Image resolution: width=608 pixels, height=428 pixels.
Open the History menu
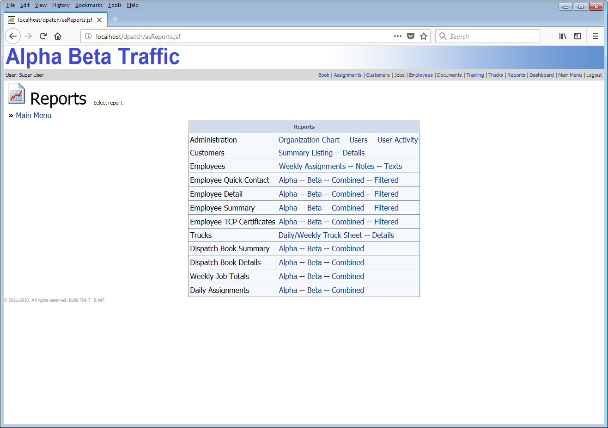click(x=61, y=5)
